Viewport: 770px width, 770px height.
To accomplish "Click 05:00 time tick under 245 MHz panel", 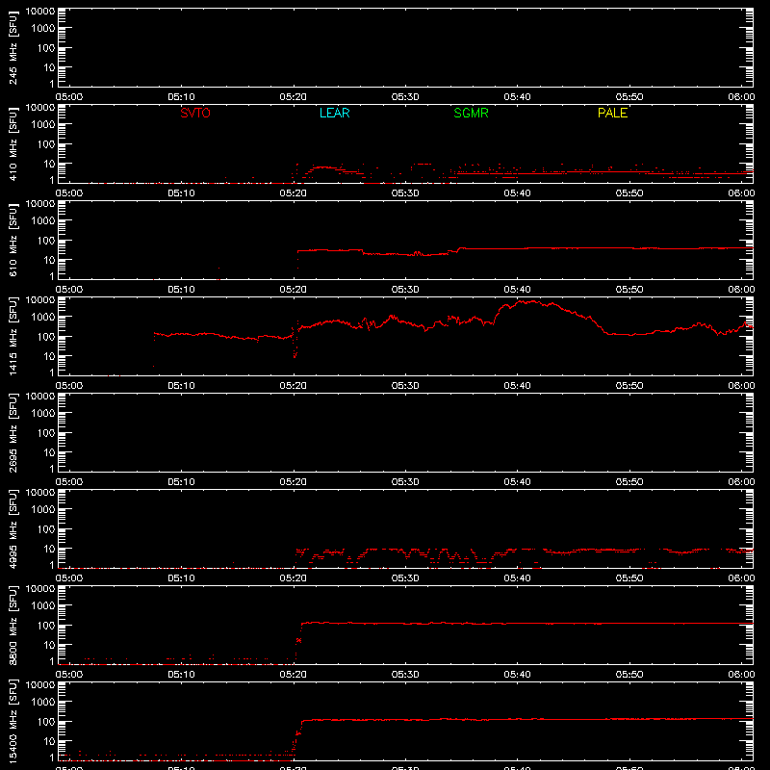I will pos(69,97).
